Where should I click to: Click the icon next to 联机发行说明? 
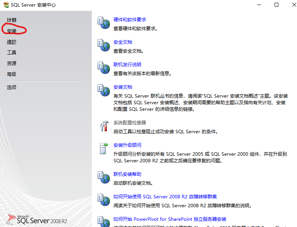[x=104, y=68]
